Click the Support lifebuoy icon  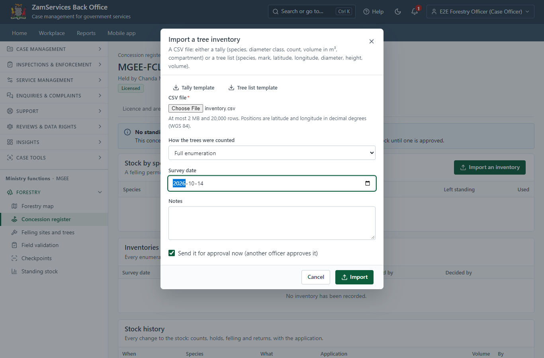point(10,111)
